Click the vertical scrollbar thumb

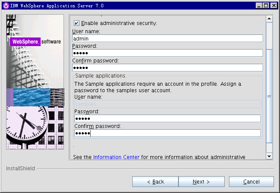pos(269,96)
